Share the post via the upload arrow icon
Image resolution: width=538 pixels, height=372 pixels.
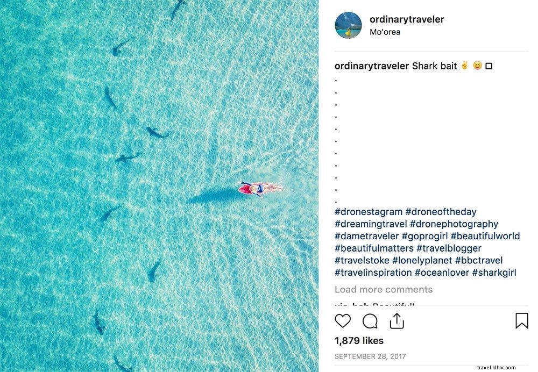click(x=398, y=321)
